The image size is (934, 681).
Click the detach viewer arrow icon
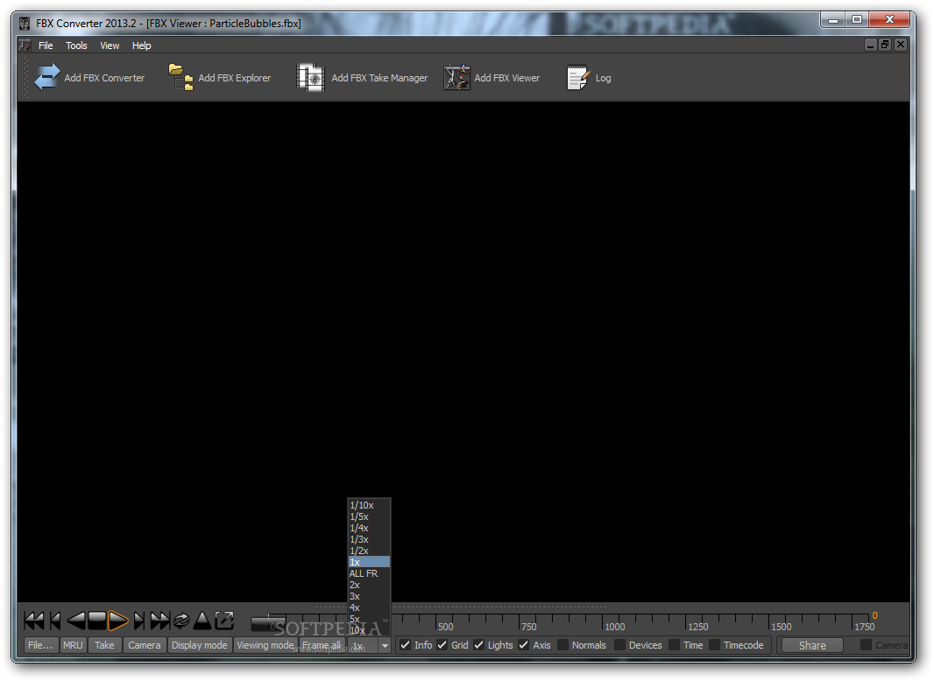click(x=224, y=621)
